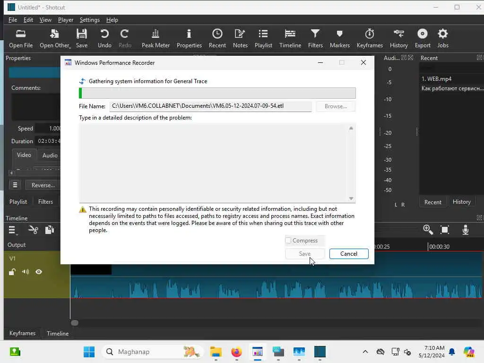The width and height of the screenshot is (484, 363).
Task: Open the File menu
Action: (x=13, y=20)
